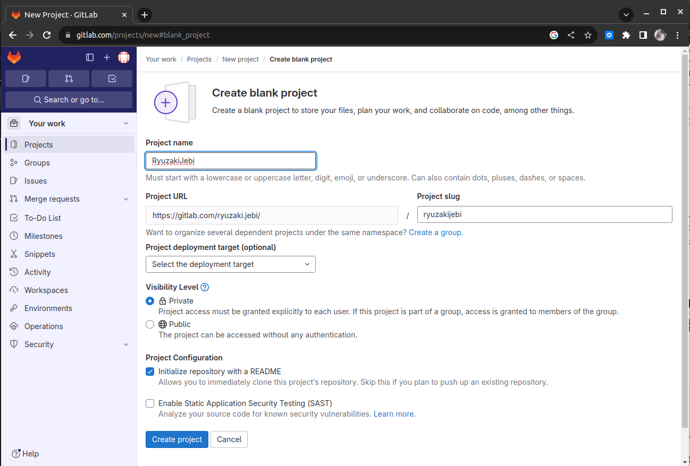
Task: Open Groups in the sidebar
Action: coord(70,163)
